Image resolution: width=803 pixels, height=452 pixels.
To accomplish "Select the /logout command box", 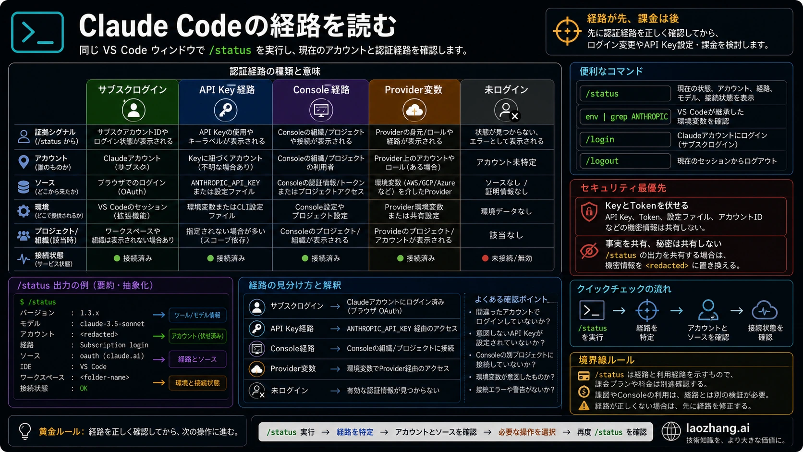I will tap(625, 161).
